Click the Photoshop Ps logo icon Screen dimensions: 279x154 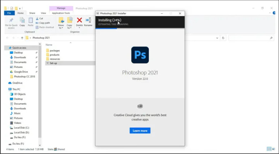click(x=140, y=55)
